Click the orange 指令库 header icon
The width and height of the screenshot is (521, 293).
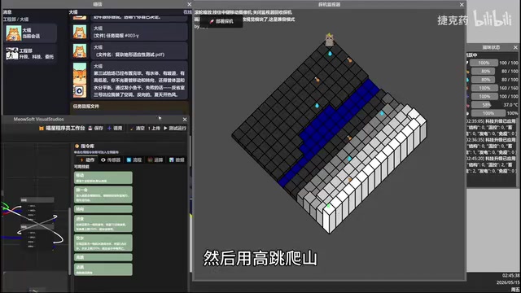(77, 146)
